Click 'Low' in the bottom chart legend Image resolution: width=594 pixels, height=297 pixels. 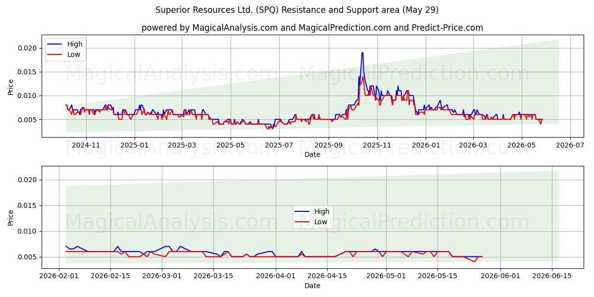(321, 222)
